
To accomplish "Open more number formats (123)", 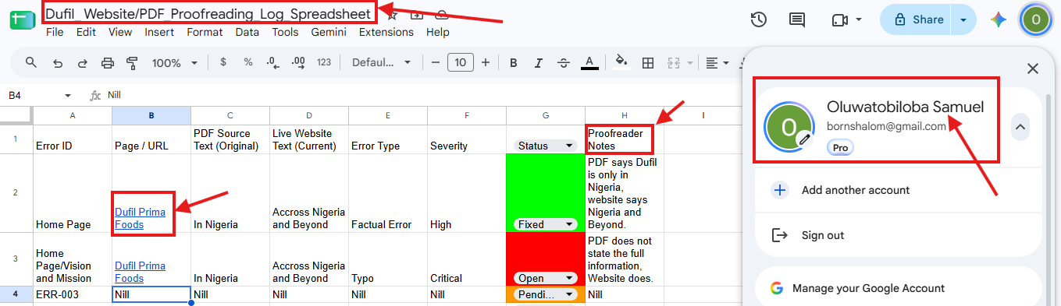I will click(x=324, y=62).
